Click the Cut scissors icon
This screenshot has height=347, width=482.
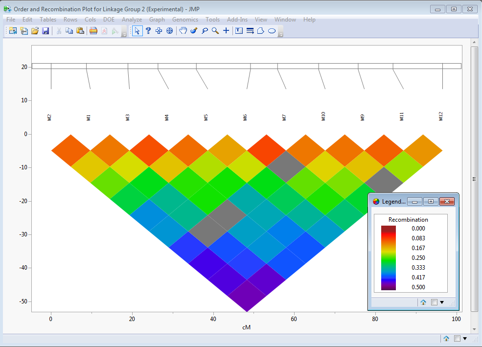(x=59, y=31)
